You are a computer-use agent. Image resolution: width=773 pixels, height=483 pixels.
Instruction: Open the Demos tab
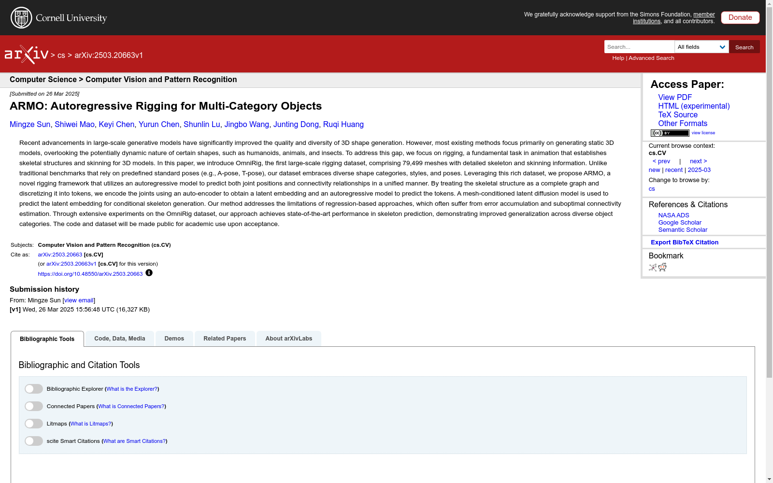coord(174,339)
